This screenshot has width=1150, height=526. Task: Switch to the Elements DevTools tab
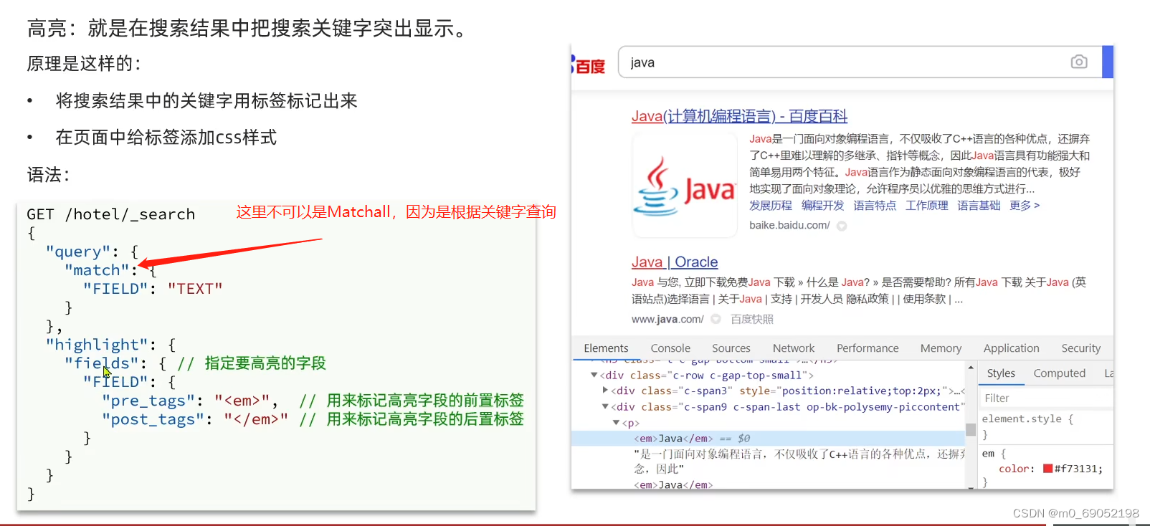(606, 348)
